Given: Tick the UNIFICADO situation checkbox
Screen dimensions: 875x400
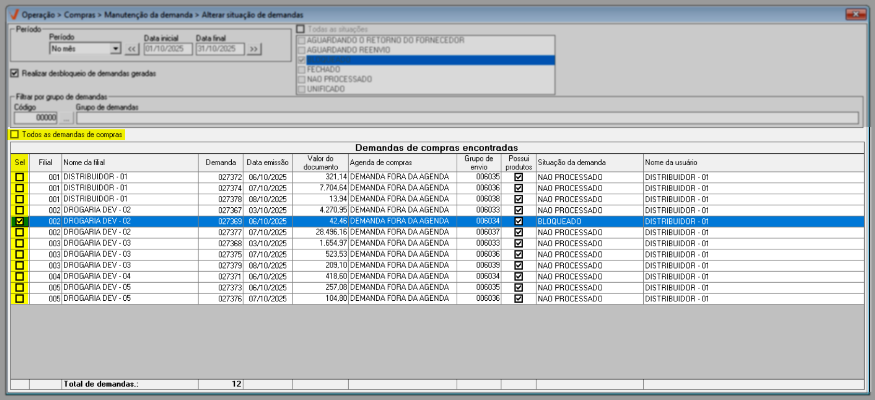Looking at the screenshot, I should click(x=301, y=89).
